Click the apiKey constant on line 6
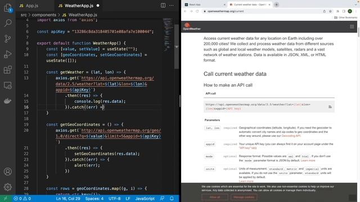 (58, 31)
